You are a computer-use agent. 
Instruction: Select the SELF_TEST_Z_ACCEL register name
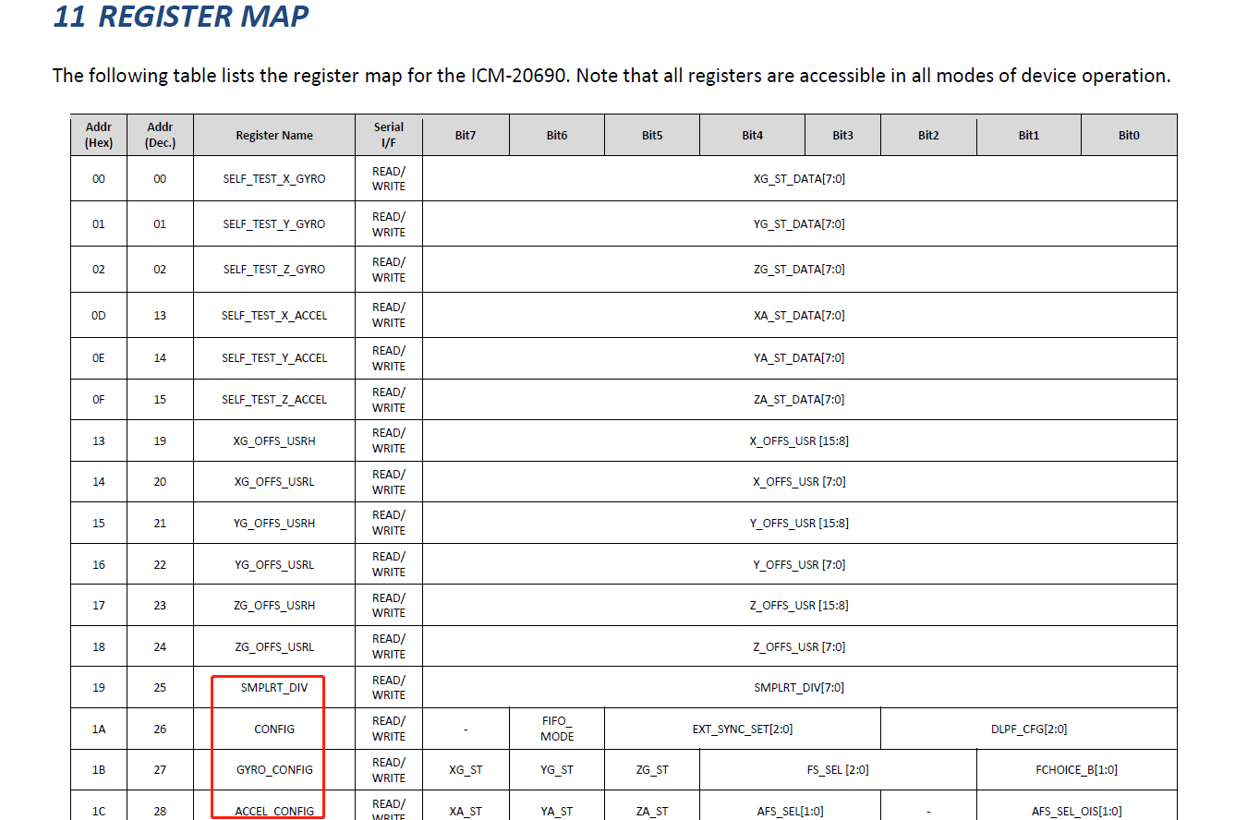[x=274, y=399]
